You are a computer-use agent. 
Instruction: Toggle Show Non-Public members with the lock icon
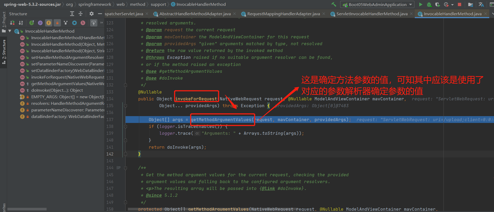57,23
